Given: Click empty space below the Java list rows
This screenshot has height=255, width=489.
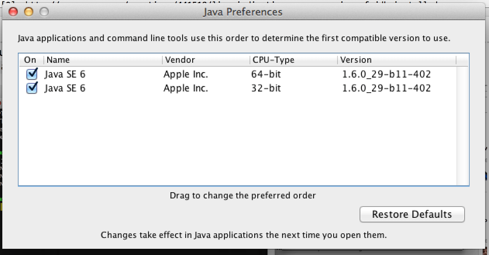Looking at the screenshot, I should (232, 143).
